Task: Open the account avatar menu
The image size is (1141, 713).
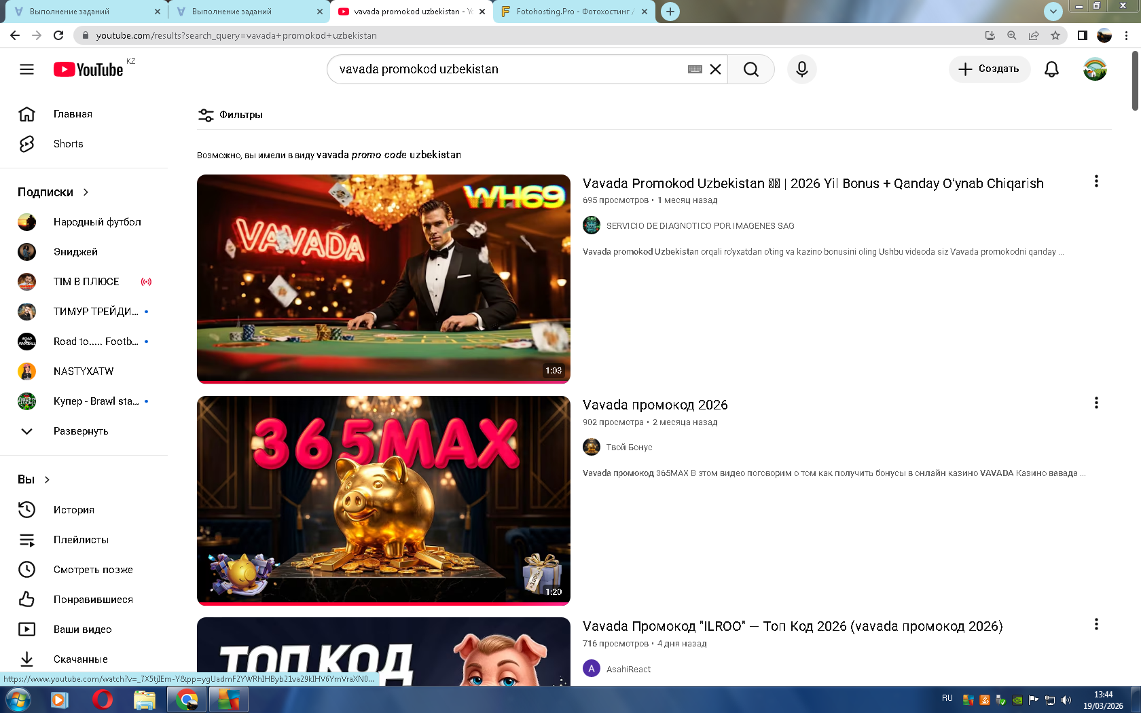Action: tap(1095, 69)
